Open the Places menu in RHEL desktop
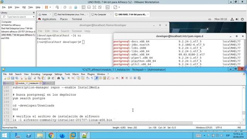The width and height of the screenshot is (247, 139). tap(64, 19)
